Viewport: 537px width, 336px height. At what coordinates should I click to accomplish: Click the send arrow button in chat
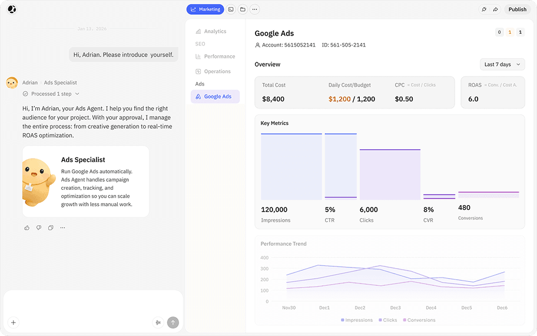[173, 322]
